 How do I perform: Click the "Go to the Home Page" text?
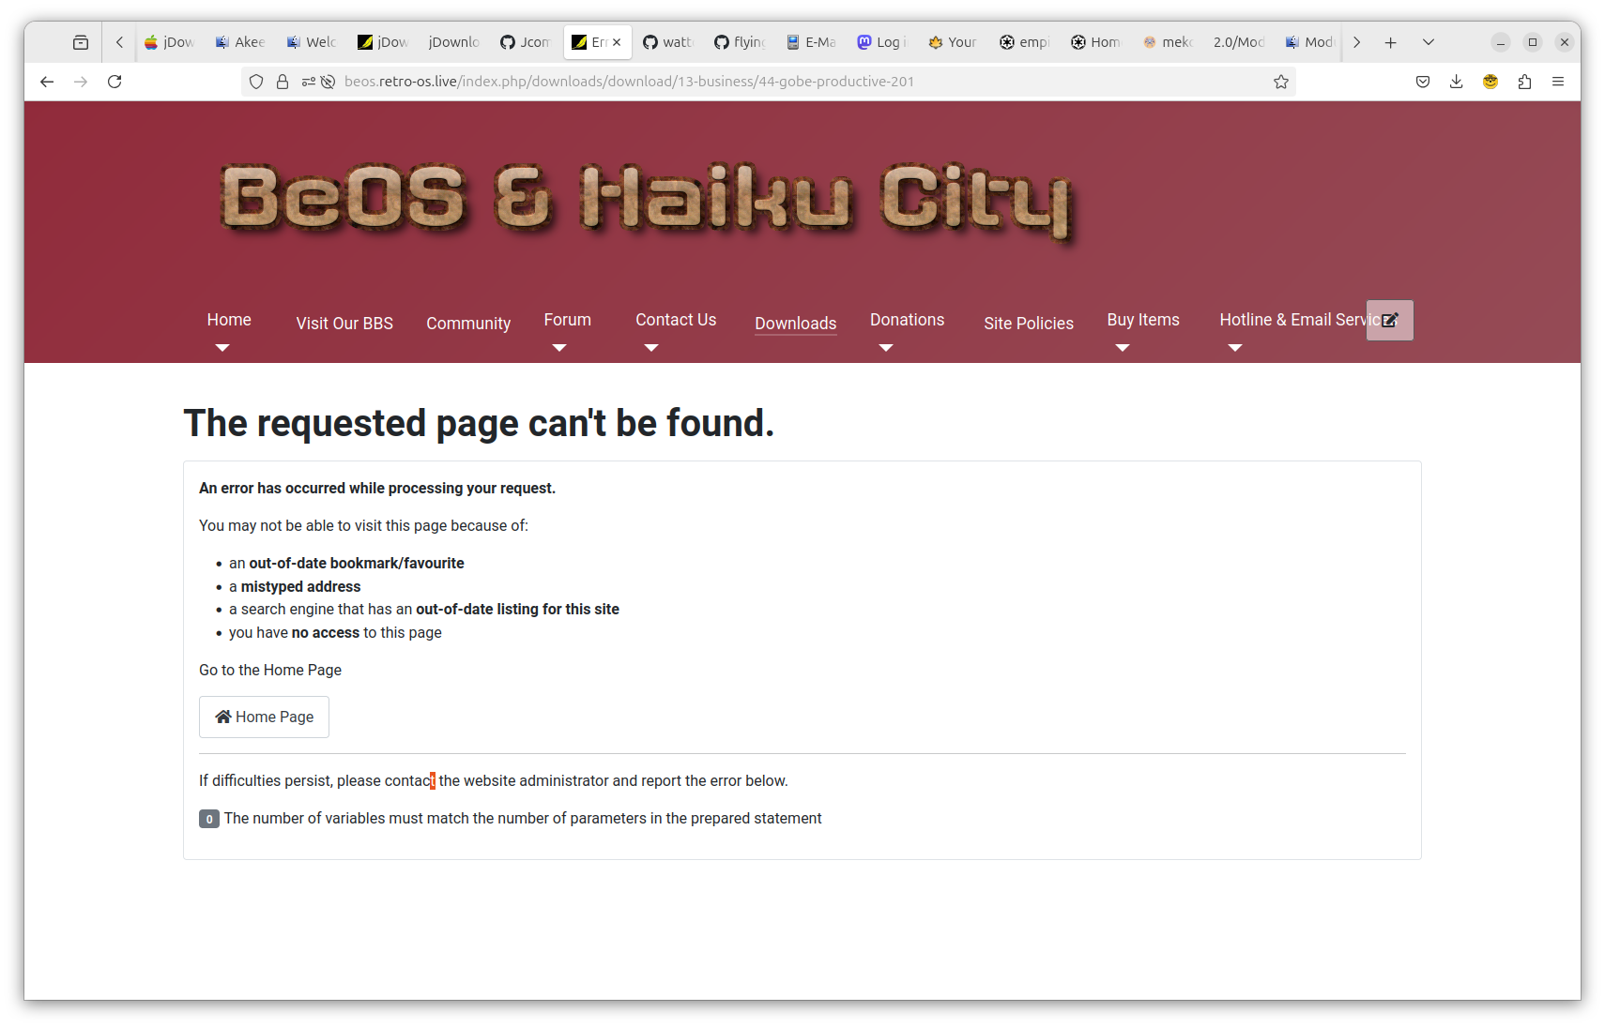[270, 671]
